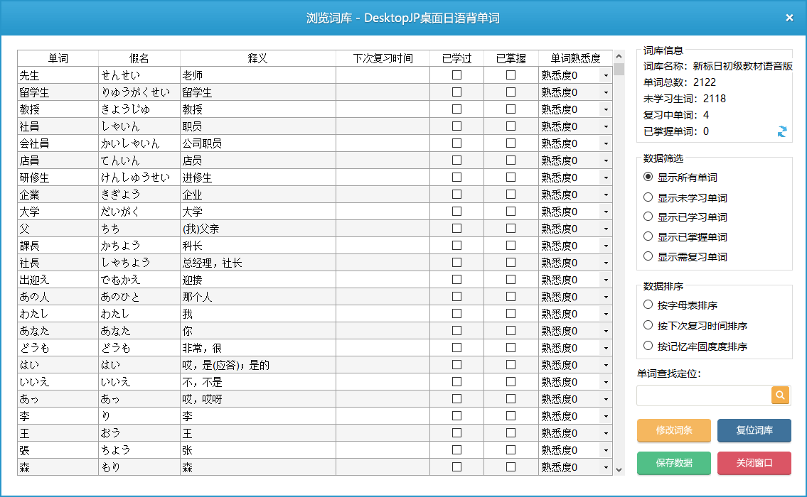Screen dimensions: 807x497
Task: Check 已学过 for the word 先生
Action: 456,75
